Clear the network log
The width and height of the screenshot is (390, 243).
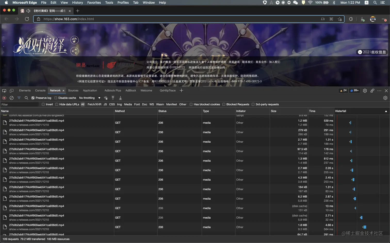12,98
